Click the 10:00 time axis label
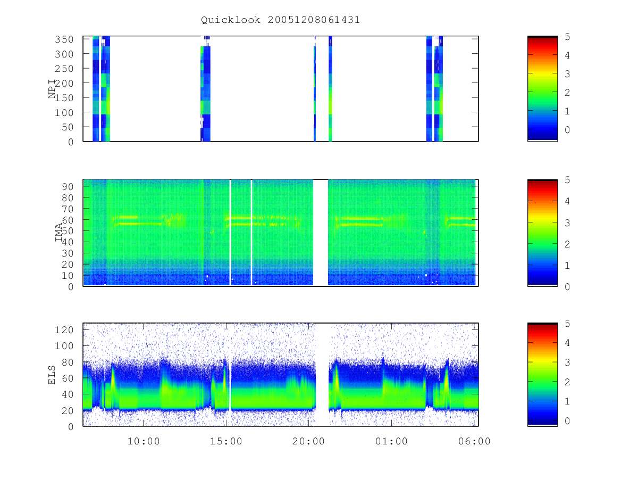Image resolution: width=638 pixels, height=479 pixels. click(144, 441)
